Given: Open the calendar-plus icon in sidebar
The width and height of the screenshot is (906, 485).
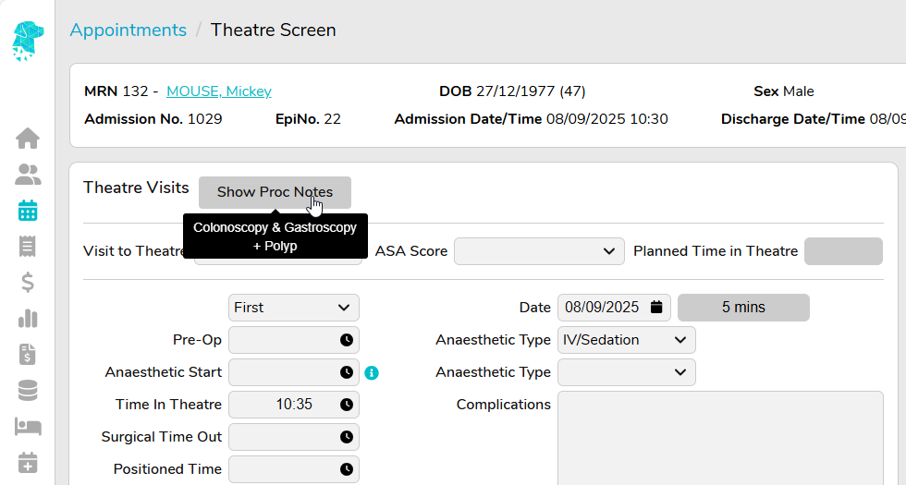Looking at the screenshot, I should [x=28, y=463].
